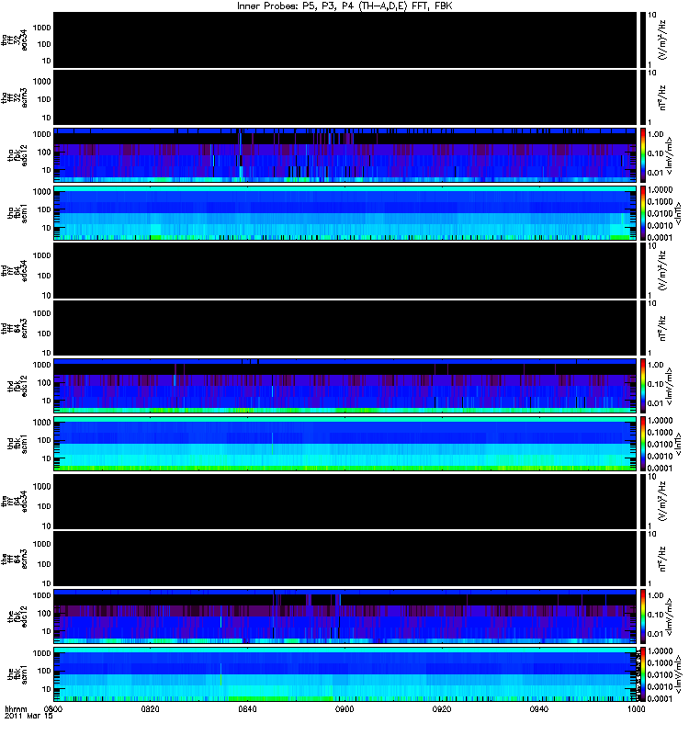Click the 'nT²/Hz' unit label of tha scm3 panel

pyautogui.click(x=662, y=97)
